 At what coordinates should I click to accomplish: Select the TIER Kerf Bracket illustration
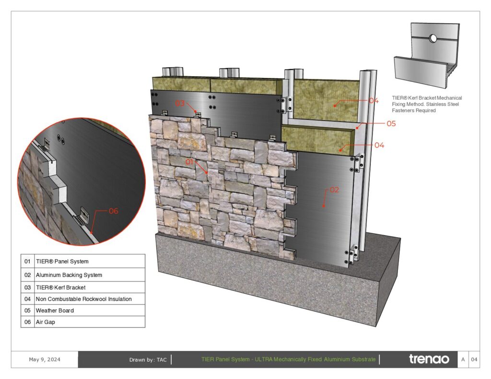point(427,55)
